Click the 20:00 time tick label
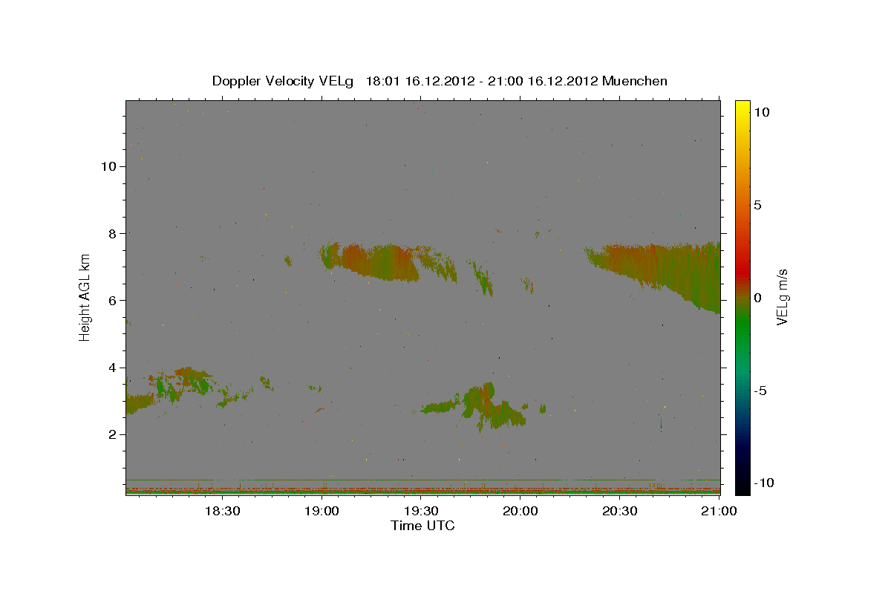The height and width of the screenshot is (594, 891). click(520, 511)
